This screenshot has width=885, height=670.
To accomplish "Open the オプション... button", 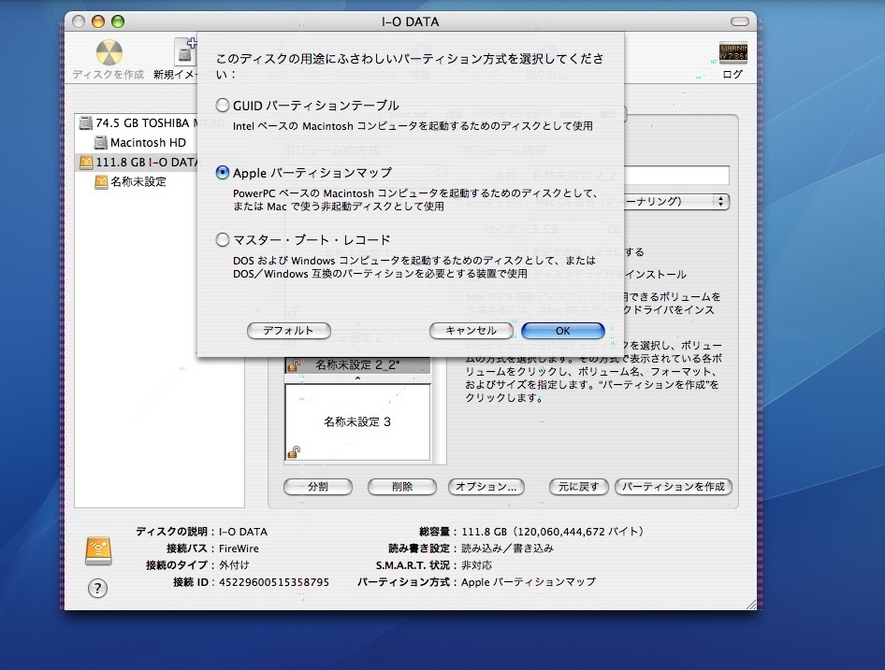I will click(486, 487).
